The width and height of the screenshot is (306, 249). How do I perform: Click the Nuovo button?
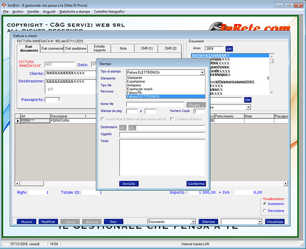[26, 222]
